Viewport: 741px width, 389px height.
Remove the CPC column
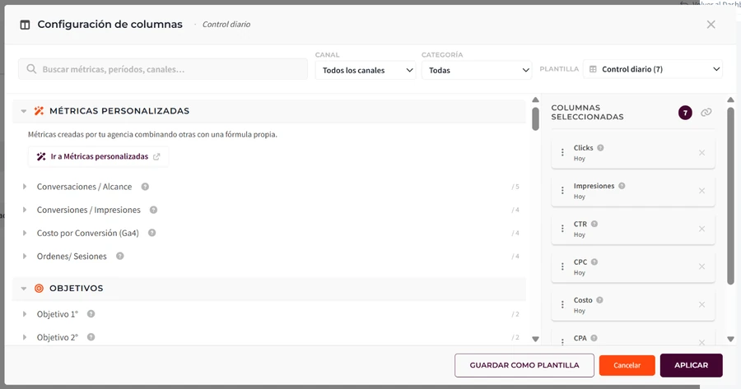[701, 266]
